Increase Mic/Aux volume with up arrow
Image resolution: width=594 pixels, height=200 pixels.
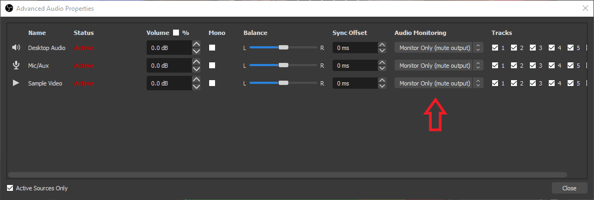pyautogui.click(x=196, y=62)
